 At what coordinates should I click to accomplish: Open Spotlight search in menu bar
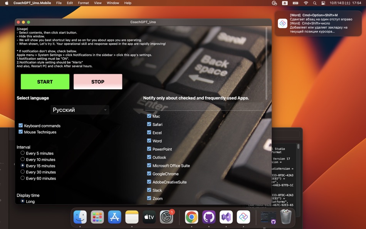point(315,3)
